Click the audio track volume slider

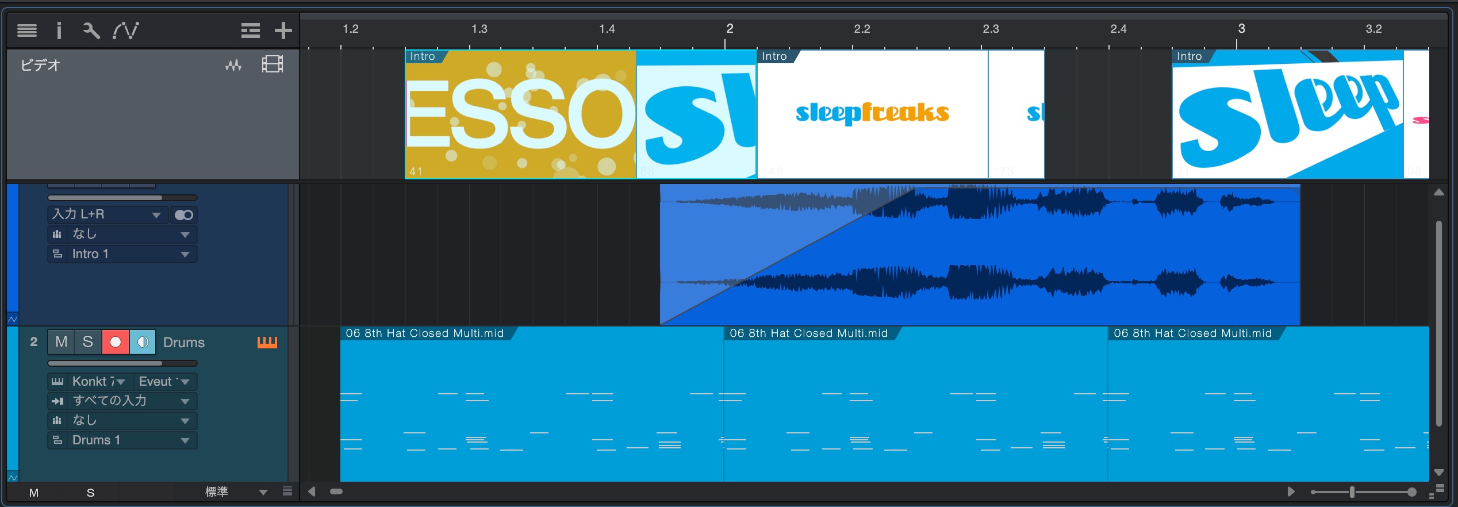(x=122, y=198)
